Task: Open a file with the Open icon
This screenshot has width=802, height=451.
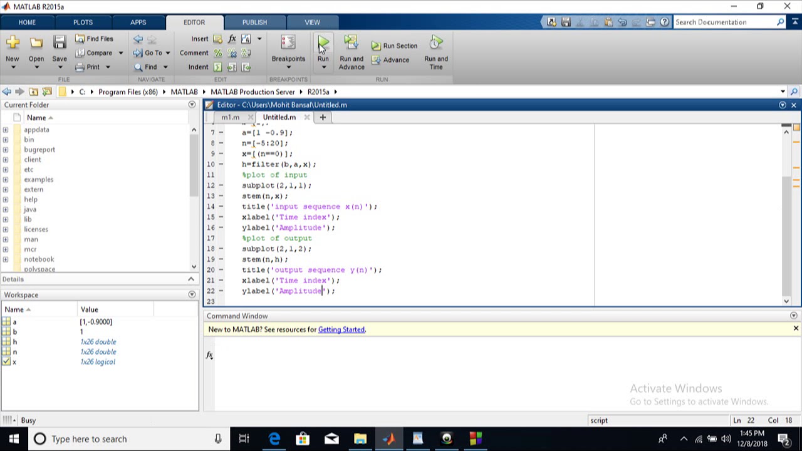Action: 36,43
